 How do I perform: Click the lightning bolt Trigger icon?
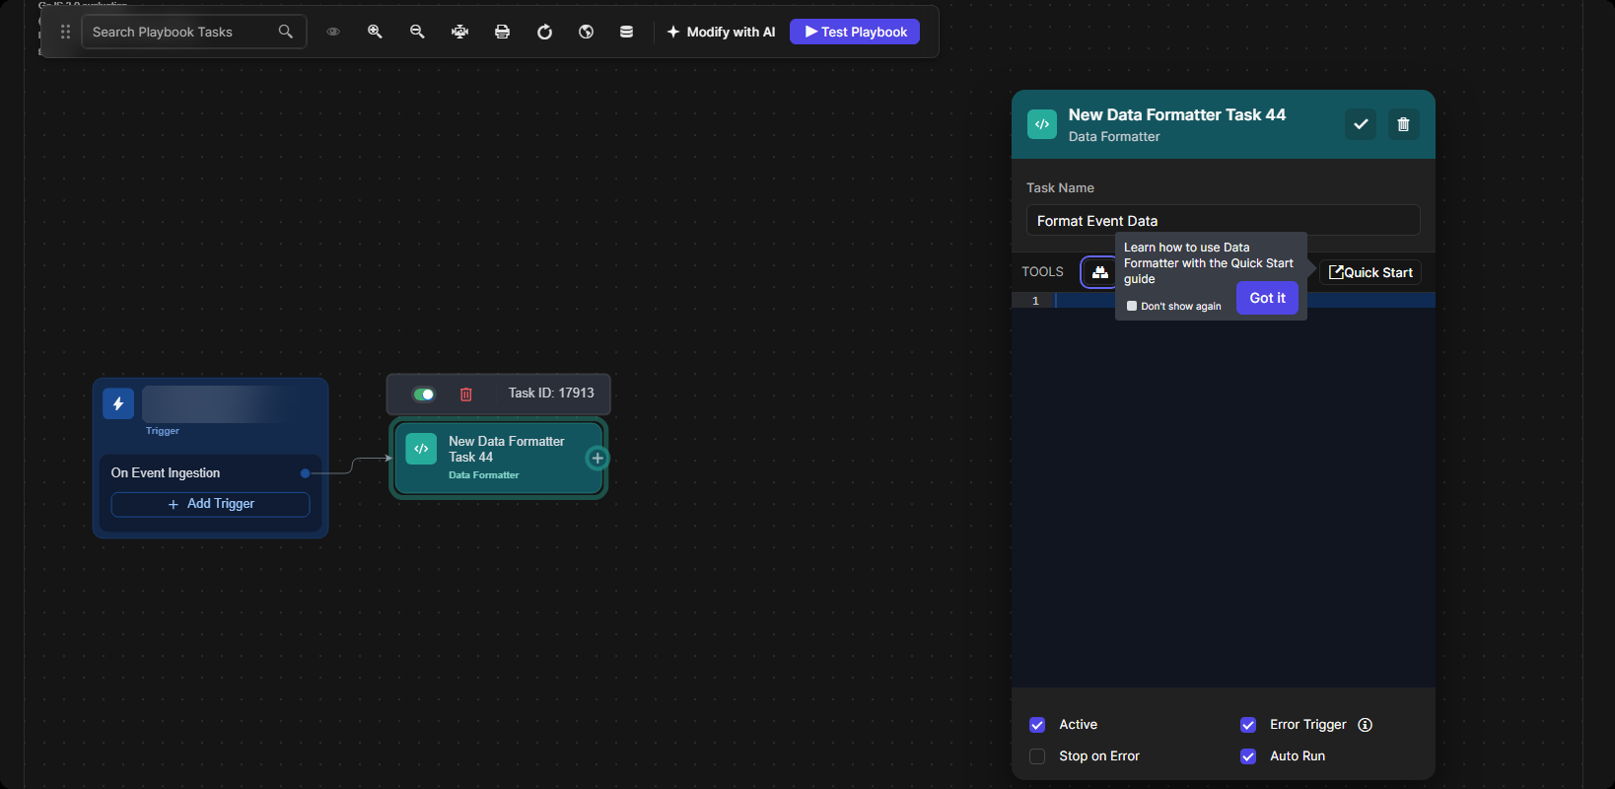[x=118, y=403]
